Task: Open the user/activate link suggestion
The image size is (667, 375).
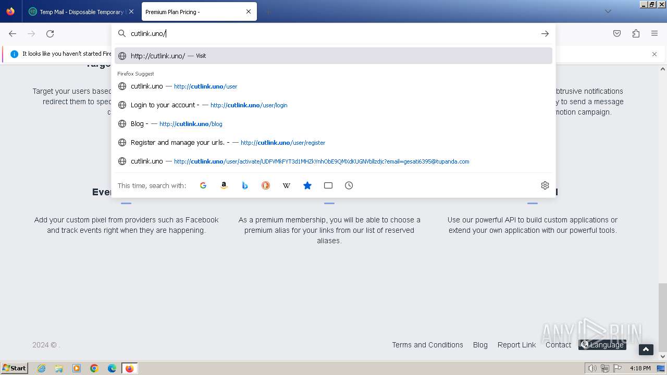Action: pos(333,161)
